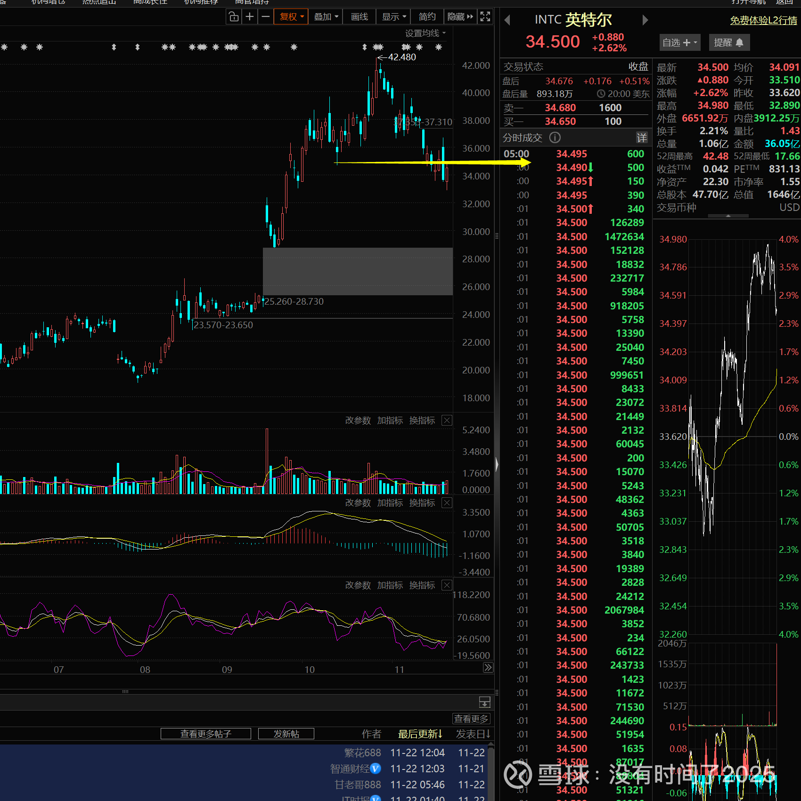
Task: Go to previous stock with left arrow
Action: (507, 20)
